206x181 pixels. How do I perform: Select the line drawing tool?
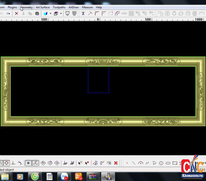click(x=134, y=163)
